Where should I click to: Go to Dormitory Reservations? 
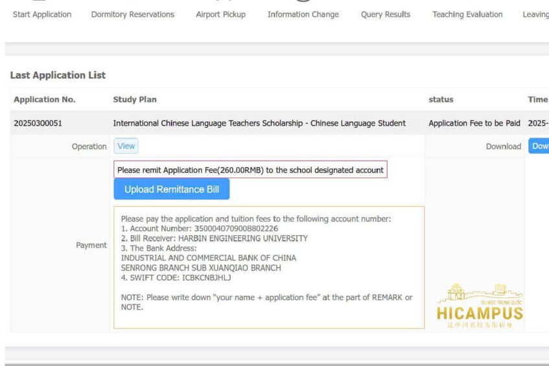(132, 14)
